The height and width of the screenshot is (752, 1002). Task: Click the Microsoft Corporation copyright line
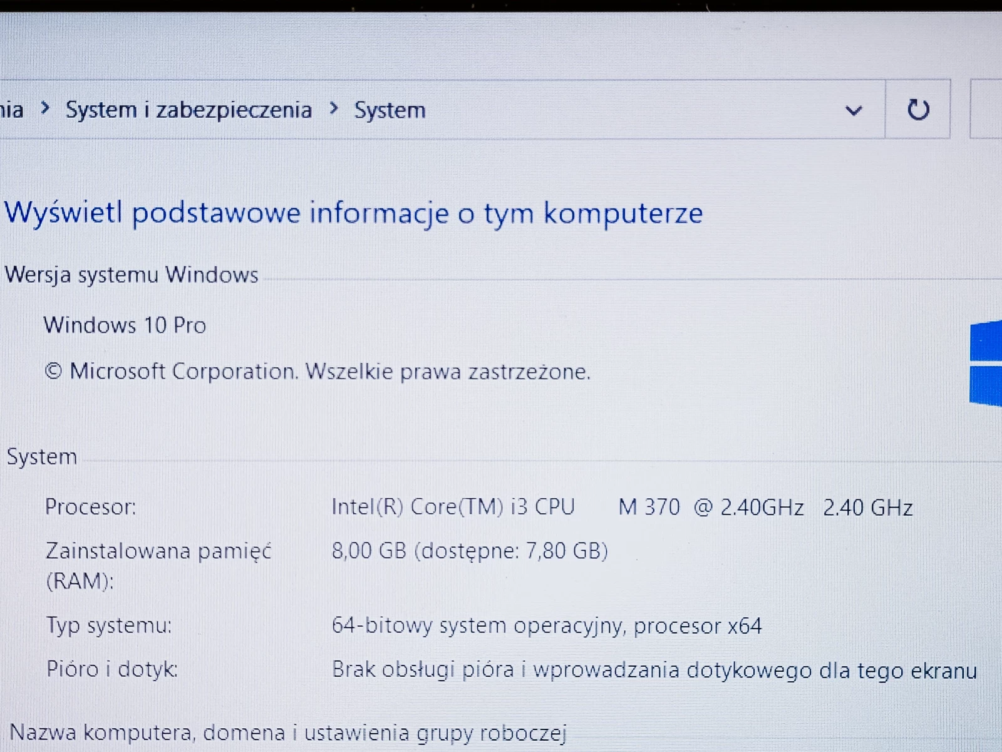pos(318,372)
